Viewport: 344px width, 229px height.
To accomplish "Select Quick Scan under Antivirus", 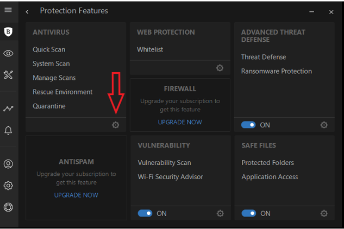I will coord(49,49).
